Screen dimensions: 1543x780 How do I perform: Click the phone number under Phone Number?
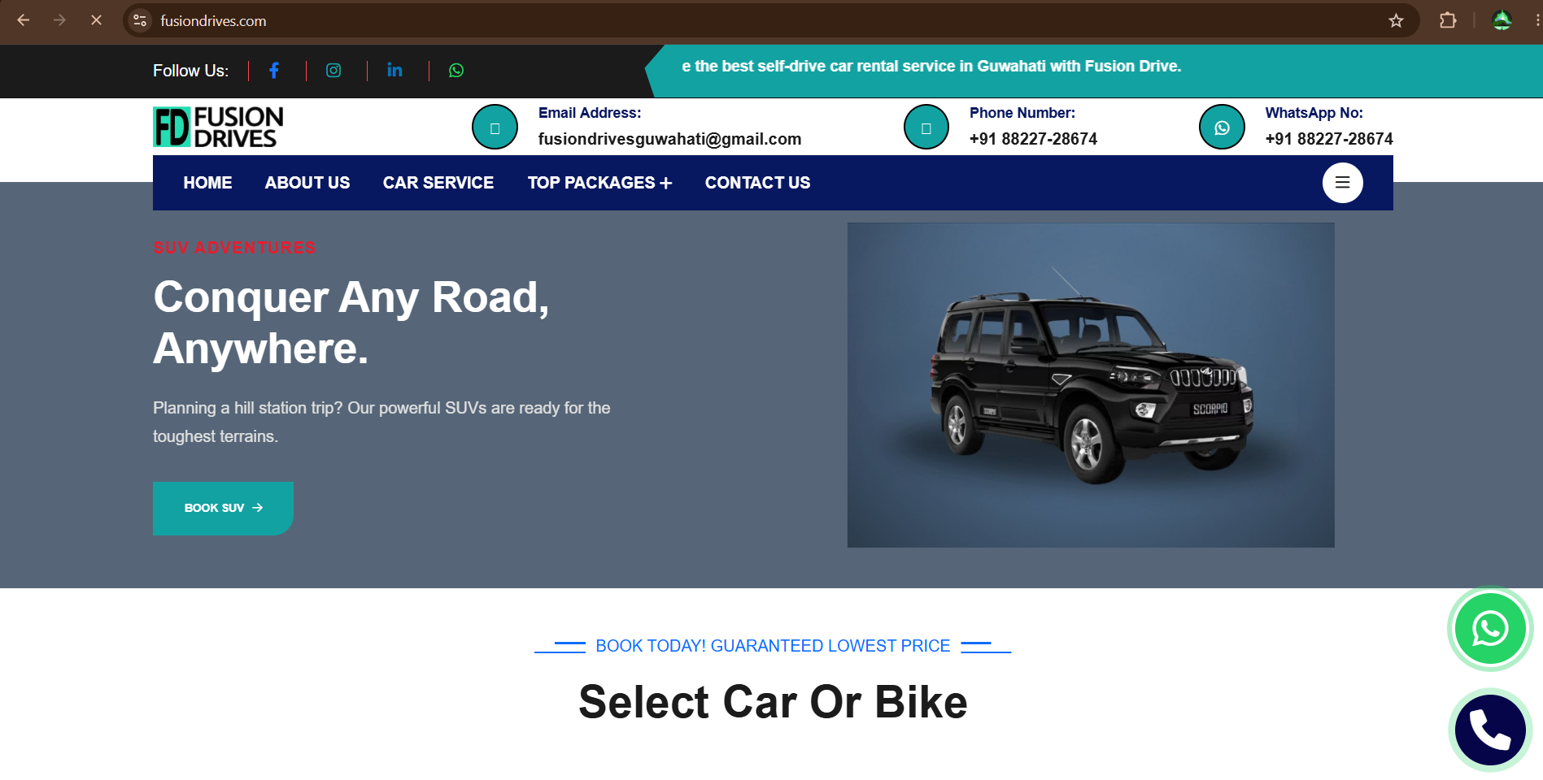(1033, 139)
